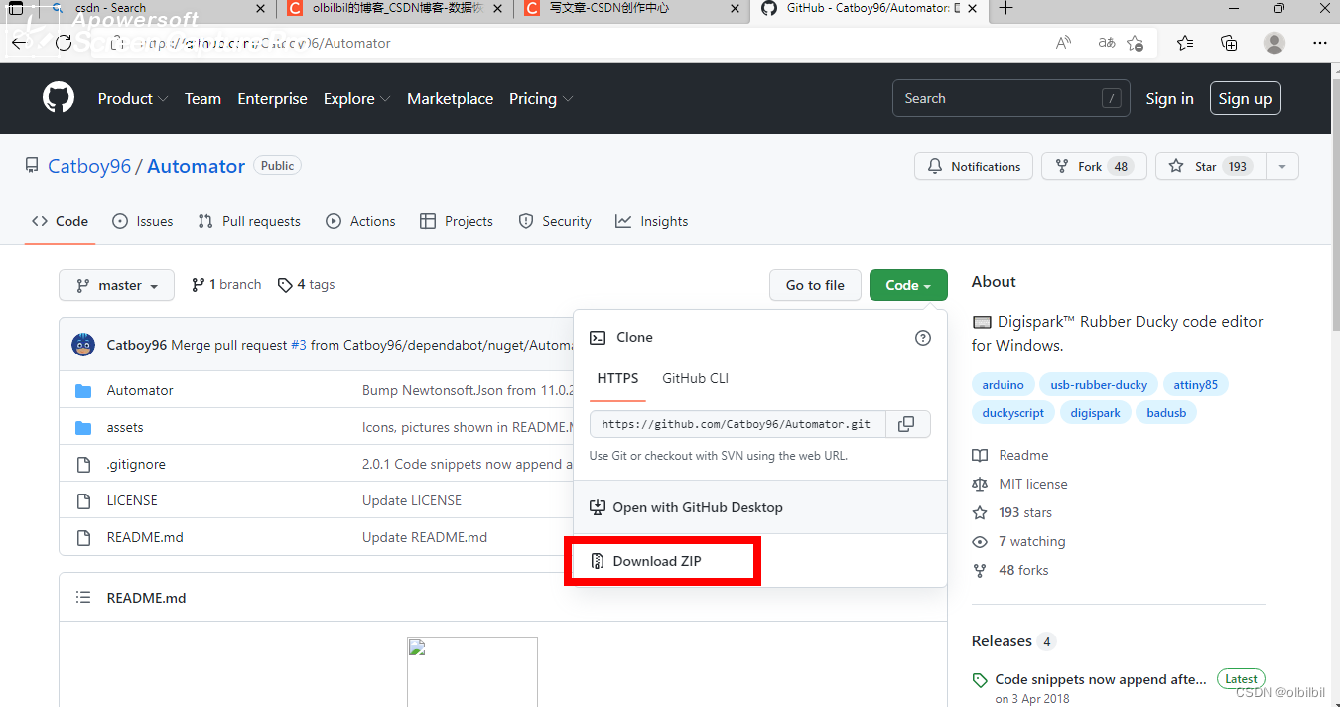Click the Automator folder icon
This screenshot has width=1340, height=707.
pyautogui.click(x=84, y=390)
